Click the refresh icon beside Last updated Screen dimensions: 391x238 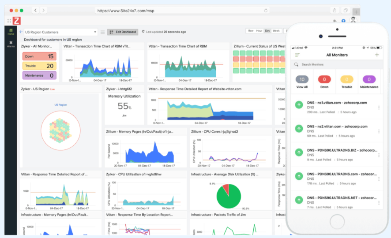pyautogui.click(x=143, y=32)
